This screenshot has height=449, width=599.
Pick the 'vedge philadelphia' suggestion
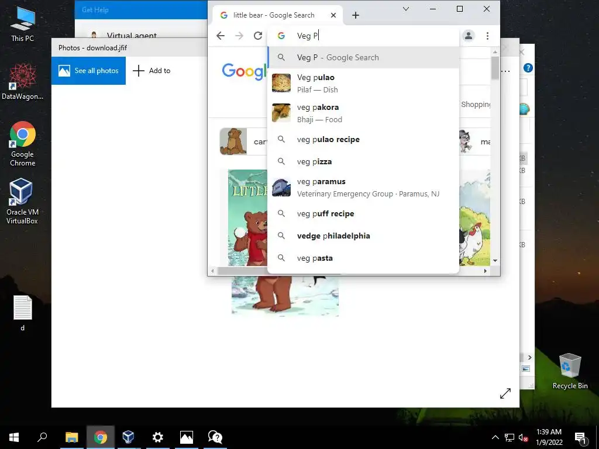click(x=363, y=236)
